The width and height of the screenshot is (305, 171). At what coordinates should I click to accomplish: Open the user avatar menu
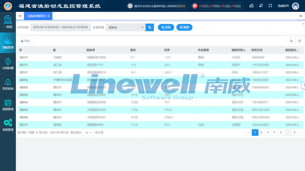tap(295, 6)
